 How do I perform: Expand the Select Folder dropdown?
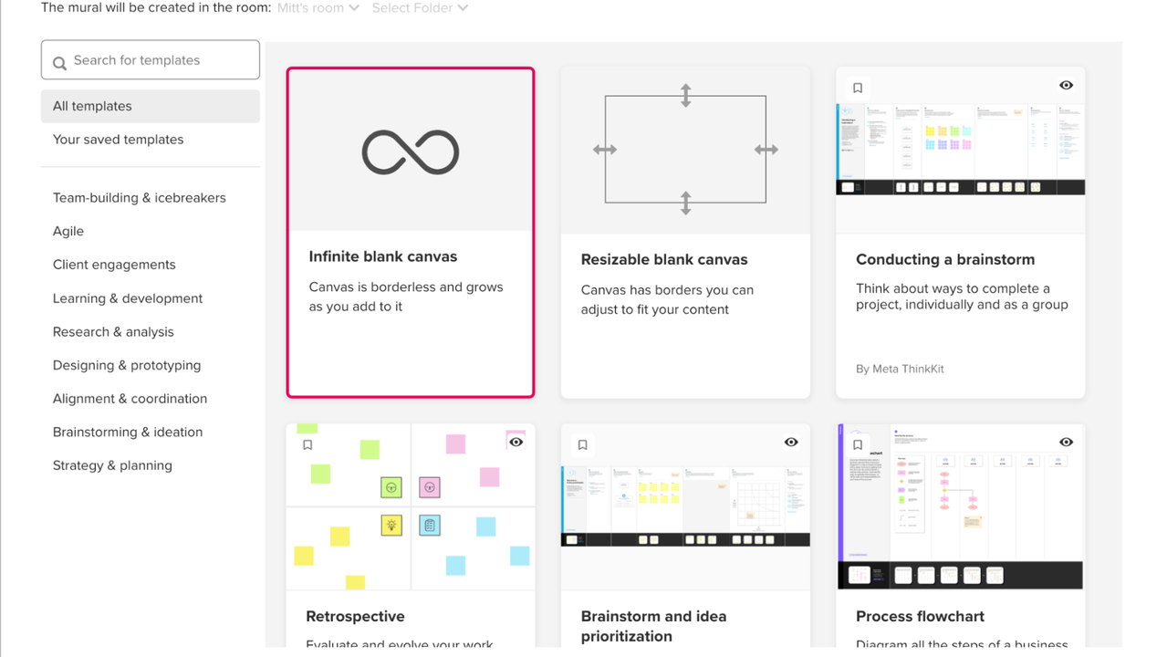pyautogui.click(x=420, y=8)
